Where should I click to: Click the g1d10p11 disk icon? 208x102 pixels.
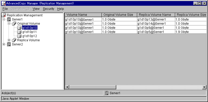point(19,32)
